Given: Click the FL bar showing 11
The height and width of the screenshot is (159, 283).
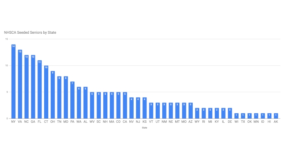Looking at the screenshot, I should coord(40,89).
